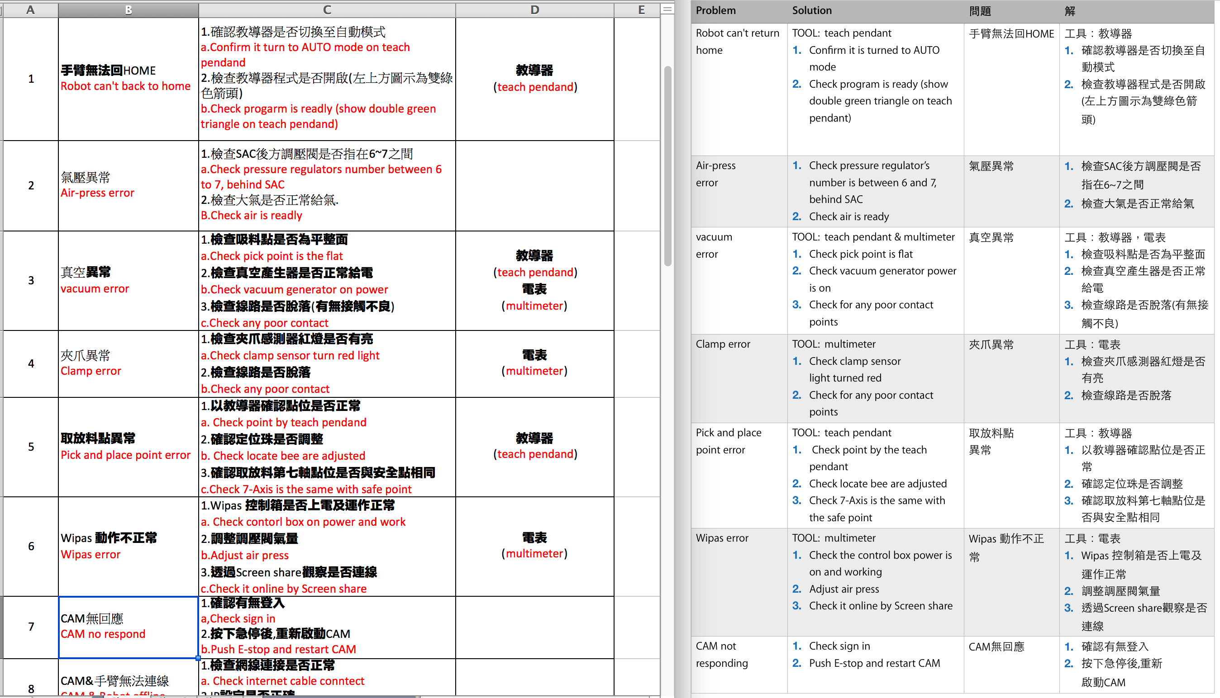Click 'Check pick point is flat' in the document

tap(861, 254)
